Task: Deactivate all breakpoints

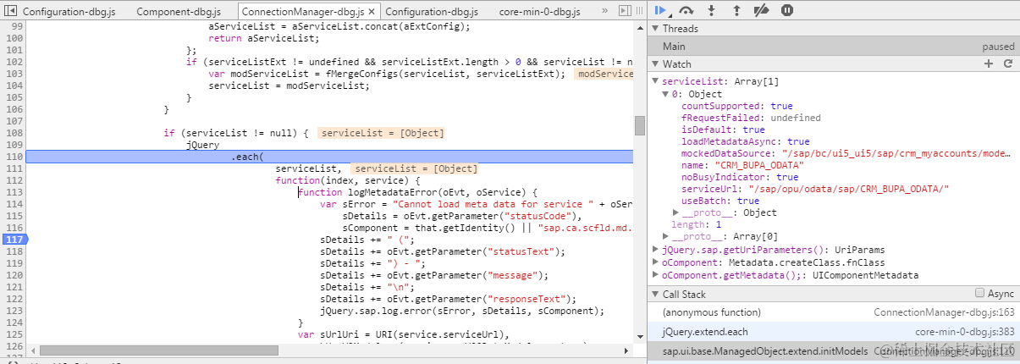Action: click(x=761, y=10)
